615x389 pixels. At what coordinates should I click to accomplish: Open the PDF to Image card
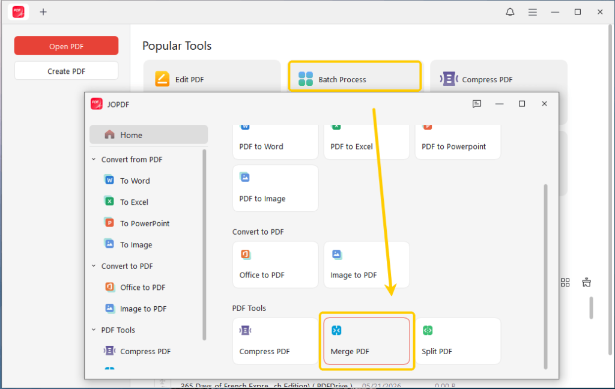point(275,188)
